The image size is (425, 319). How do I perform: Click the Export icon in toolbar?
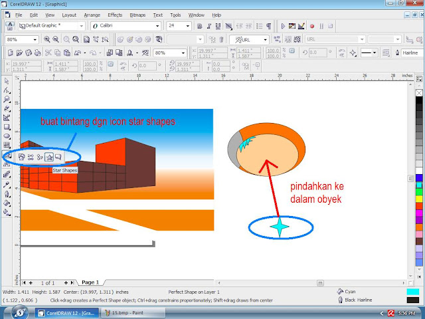pos(119,53)
